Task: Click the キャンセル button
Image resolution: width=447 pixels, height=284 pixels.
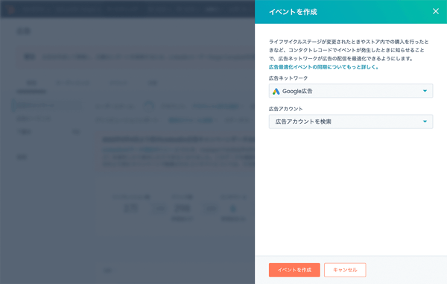Action: click(345, 270)
